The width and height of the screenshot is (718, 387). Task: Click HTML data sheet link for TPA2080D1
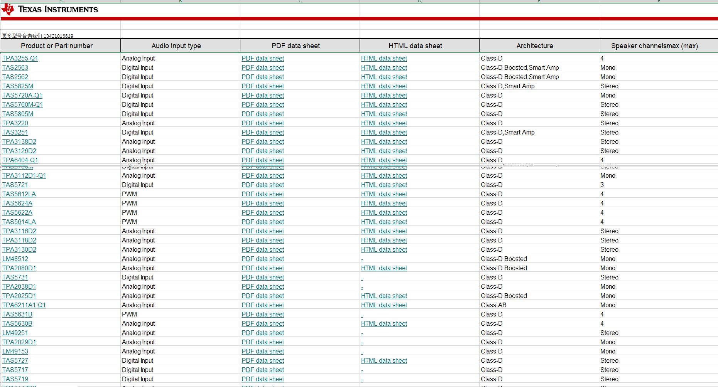384,268
